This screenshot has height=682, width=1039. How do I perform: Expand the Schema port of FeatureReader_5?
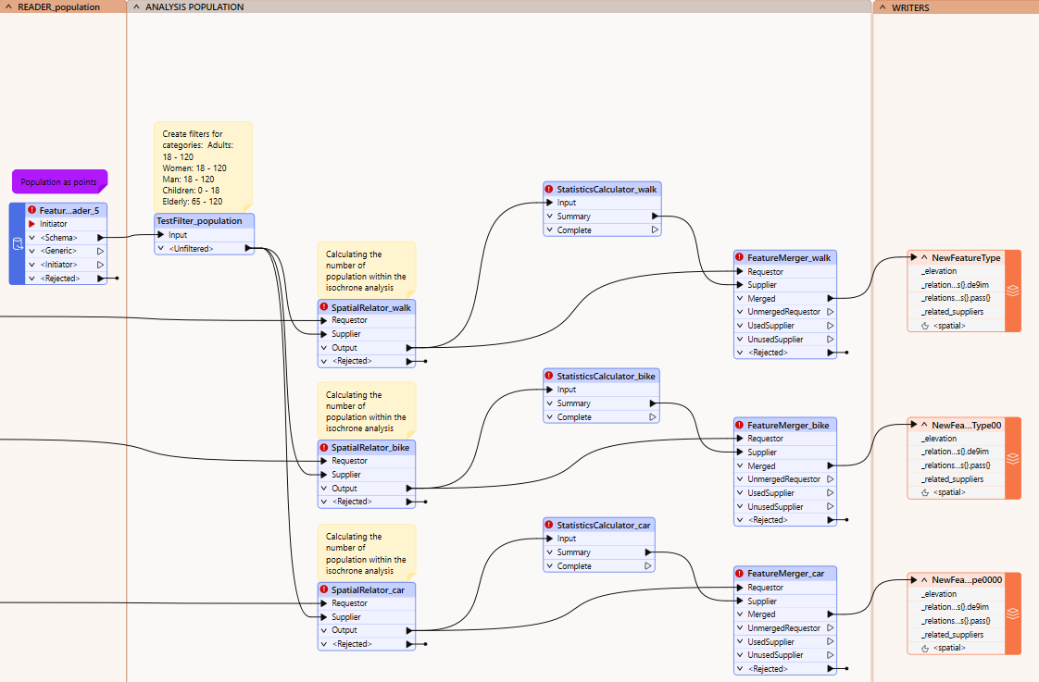click(x=31, y=238)
